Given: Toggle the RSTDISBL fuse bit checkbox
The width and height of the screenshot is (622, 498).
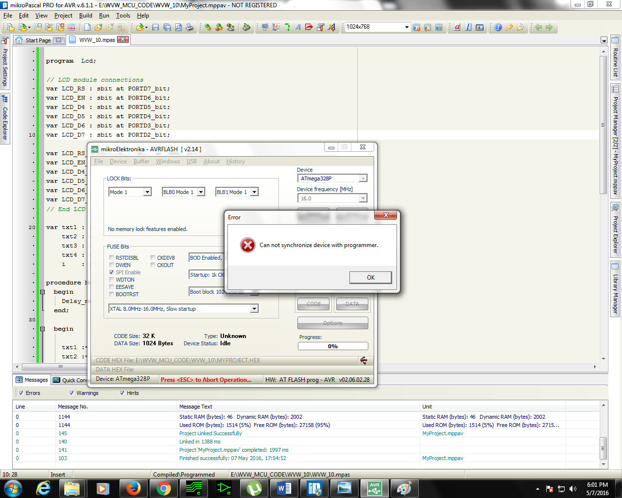Looking at the screenshot, I should coord(112,258).
